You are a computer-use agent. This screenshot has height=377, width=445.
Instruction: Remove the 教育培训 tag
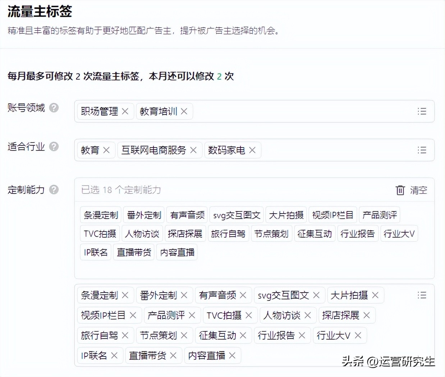184,111
